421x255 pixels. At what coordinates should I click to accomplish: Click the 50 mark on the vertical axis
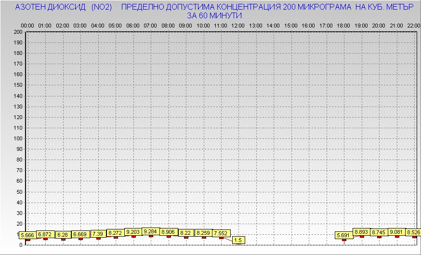19,191
